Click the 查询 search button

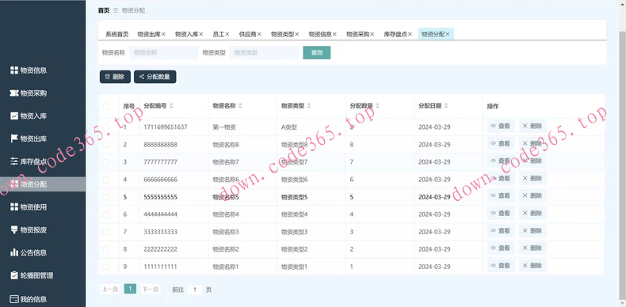(317, 53)
